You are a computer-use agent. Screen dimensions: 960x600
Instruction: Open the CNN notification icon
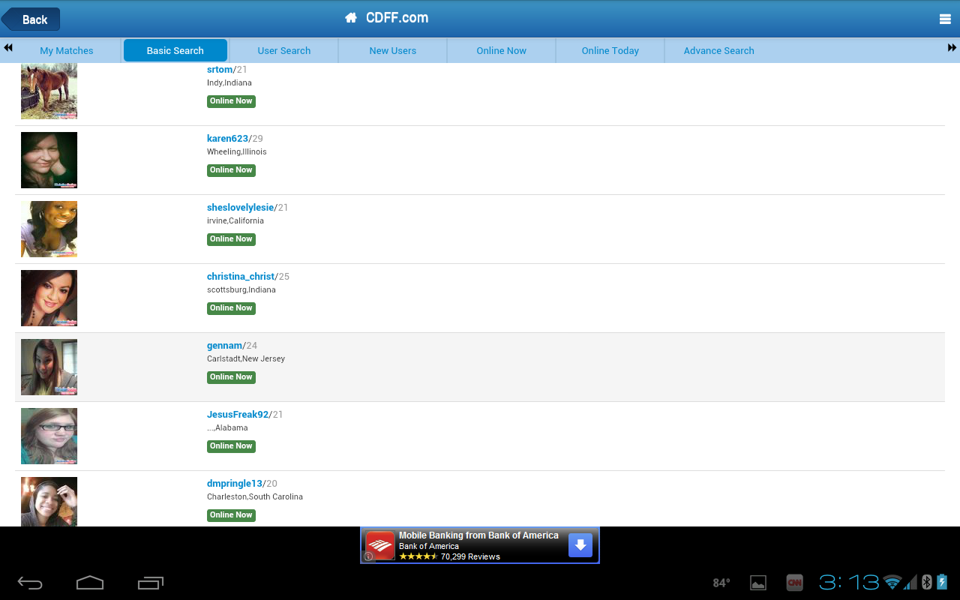tap(794, 583)
